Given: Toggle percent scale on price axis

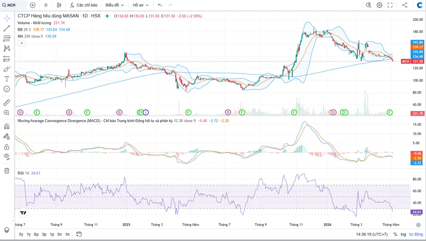Looking at the screenshot, I should coord(395,234).
